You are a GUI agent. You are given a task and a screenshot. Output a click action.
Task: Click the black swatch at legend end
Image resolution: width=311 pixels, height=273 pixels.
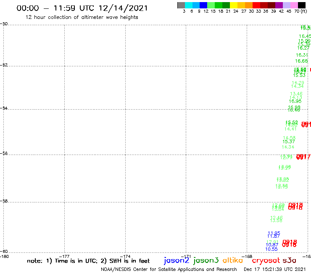(302, 5)
